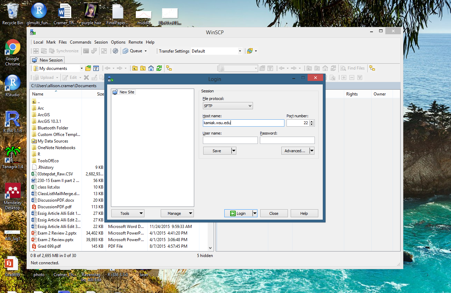Open the Session menu
The image size is (451, 293).
101,42
